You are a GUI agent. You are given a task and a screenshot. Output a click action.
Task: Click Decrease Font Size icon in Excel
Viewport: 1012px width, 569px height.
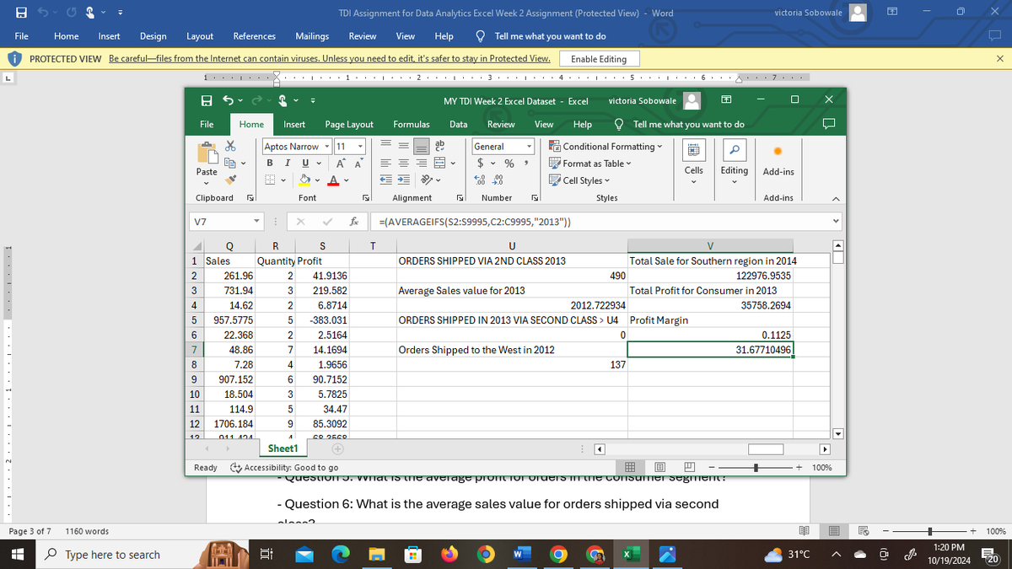coord(359,163)
